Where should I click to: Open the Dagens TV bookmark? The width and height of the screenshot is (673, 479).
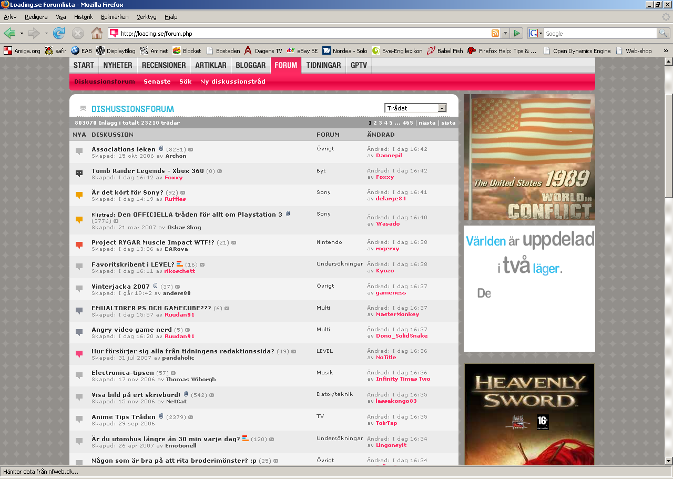[x=263, y=51]
